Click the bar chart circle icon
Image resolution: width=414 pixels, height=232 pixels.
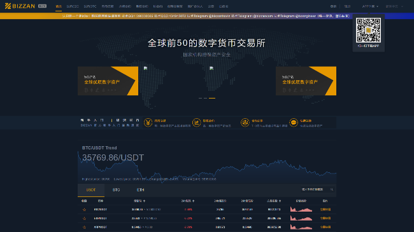[x=196, y=123]
